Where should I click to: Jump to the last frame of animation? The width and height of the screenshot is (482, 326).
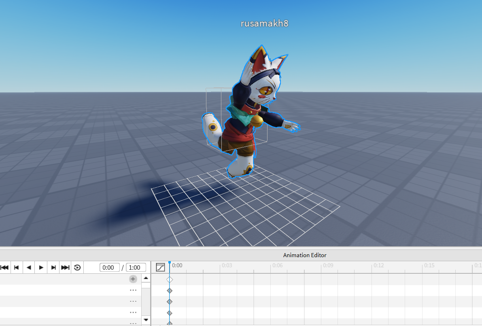(65, 268)
